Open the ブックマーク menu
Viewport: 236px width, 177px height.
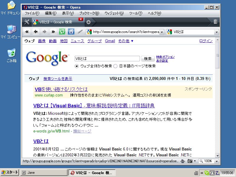click(89, 13)
